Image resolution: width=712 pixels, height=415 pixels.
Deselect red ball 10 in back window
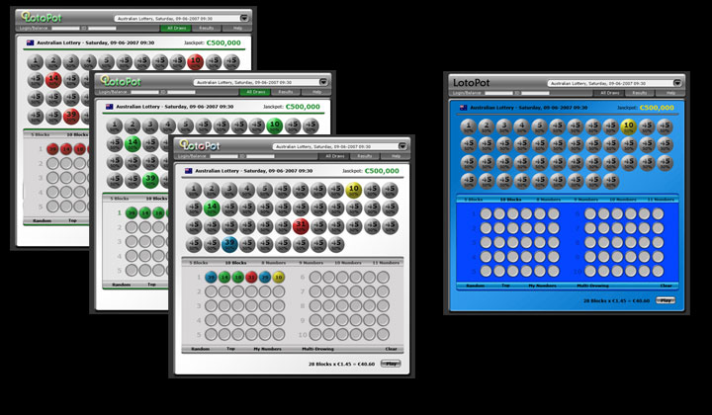coord(195,61)
